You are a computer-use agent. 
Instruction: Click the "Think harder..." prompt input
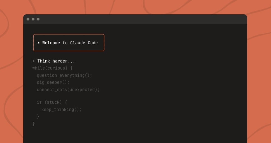click(56, 61)
